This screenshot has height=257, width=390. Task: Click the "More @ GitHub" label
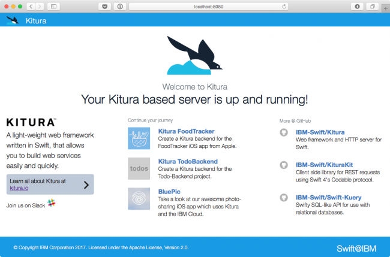[x=295, y=121]
